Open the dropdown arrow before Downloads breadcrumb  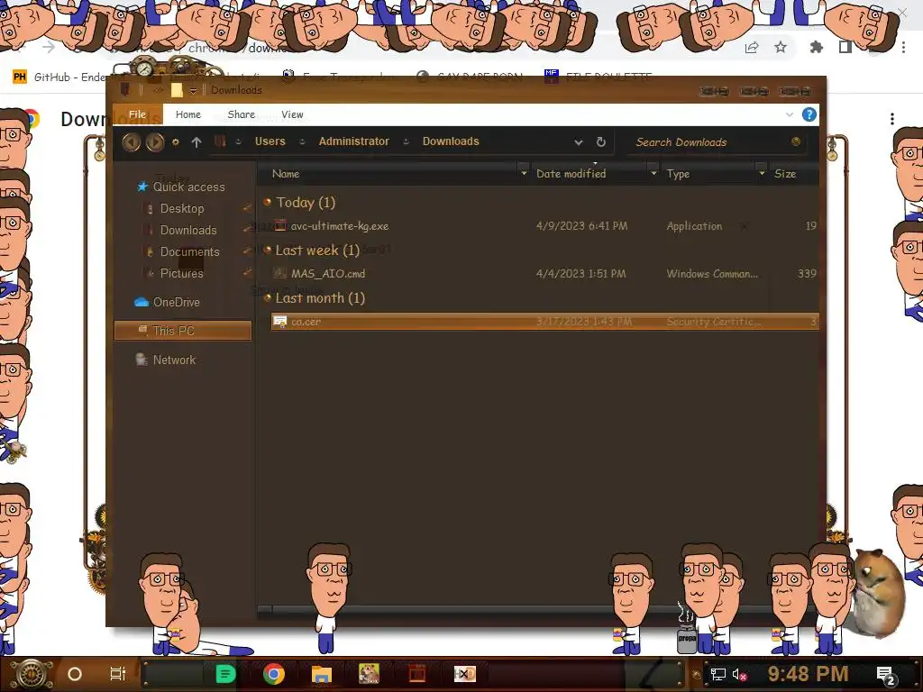(406, 141)
